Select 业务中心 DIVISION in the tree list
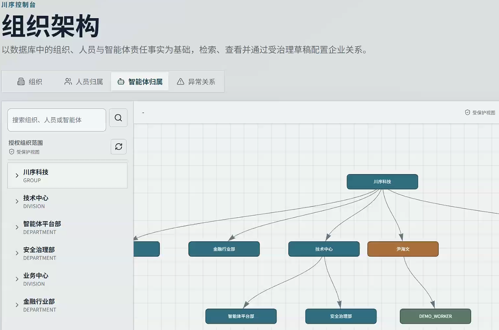Image resolution: width=499 pixels, height=330 pixels. tap(67, 279)
